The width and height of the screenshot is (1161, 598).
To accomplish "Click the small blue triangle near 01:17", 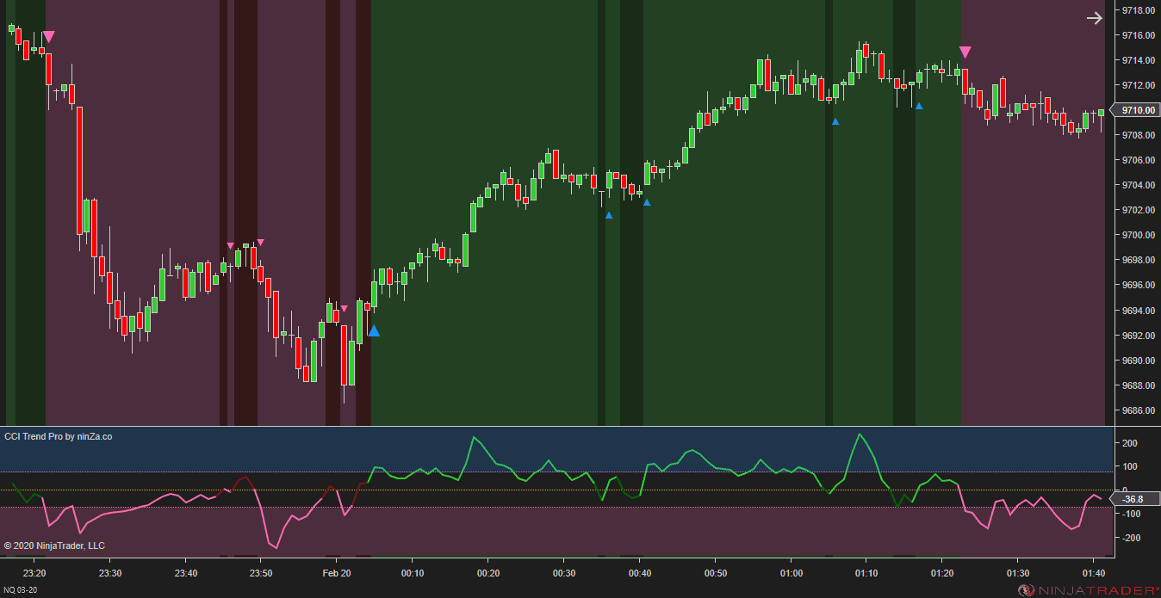I will (x=919, y=107).
